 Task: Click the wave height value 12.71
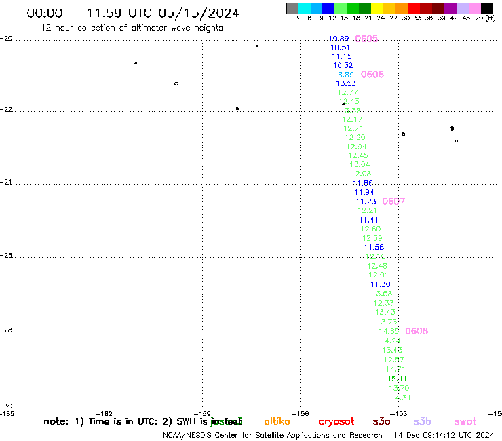pyautogui.click(x=353, y=128)
